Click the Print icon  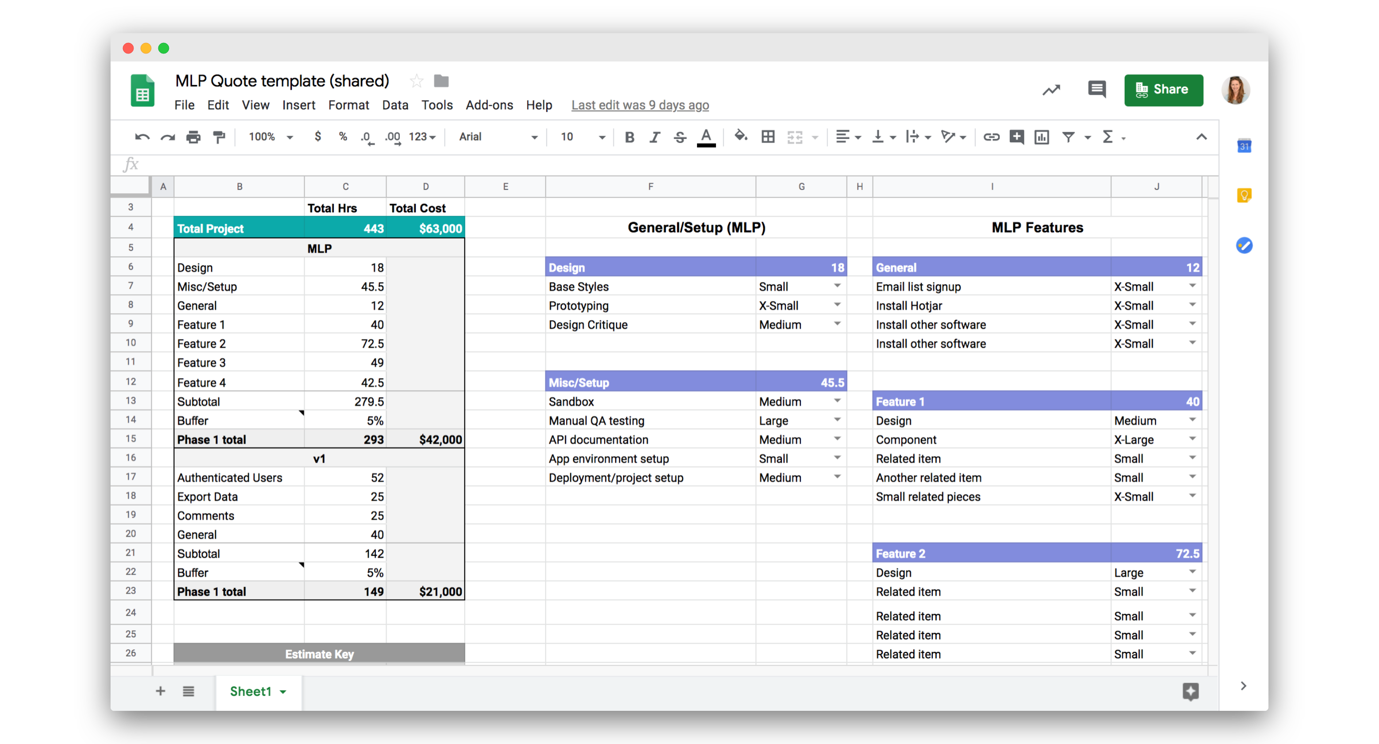[193, 137]
